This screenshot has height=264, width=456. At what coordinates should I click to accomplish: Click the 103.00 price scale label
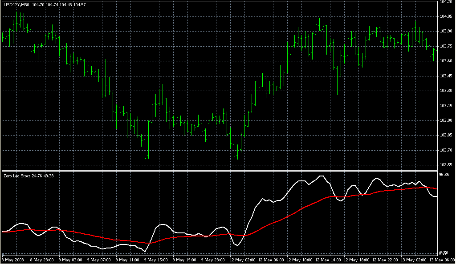446,120
